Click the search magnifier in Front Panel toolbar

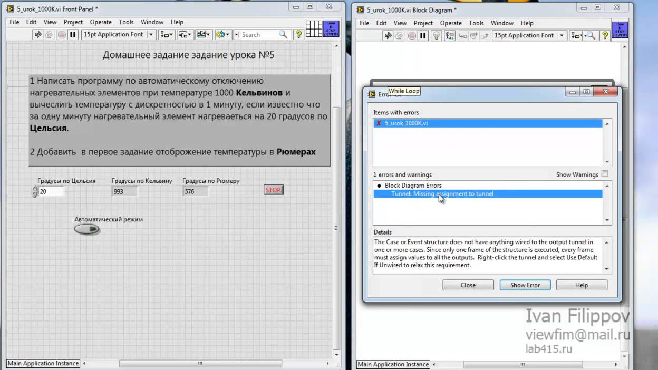[284, 35]
